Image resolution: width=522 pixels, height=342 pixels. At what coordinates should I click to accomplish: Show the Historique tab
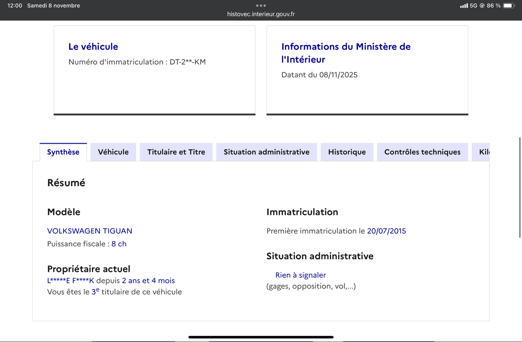347,152
